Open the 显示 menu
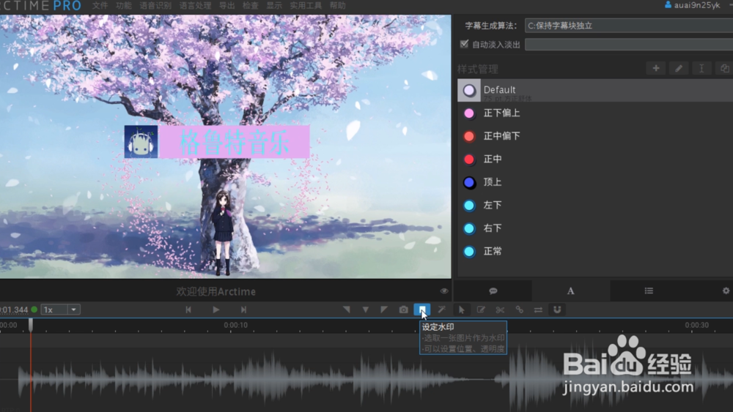Image resolution: width=733 pixels, height=412 pixels. (274, 6)
